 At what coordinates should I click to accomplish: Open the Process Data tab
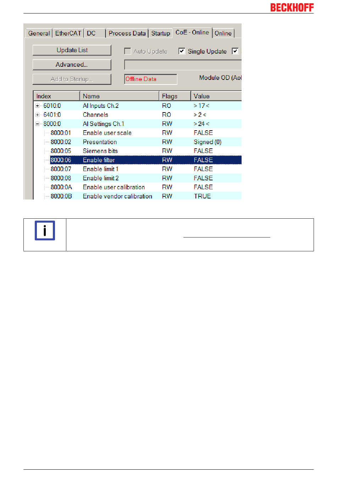(x=127, y=33)
